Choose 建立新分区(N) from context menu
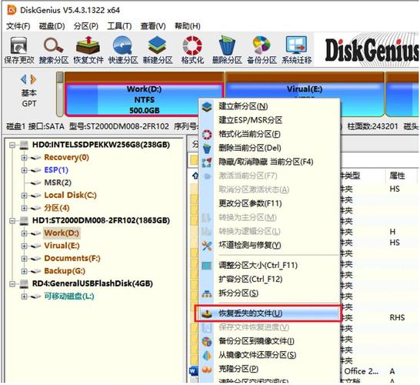 269,106
